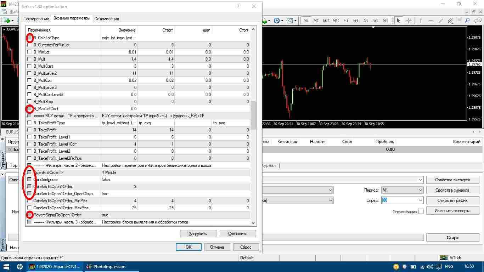Tick the B_Mult checkbox
The height and width of the screenshot is (272, 484).
[x=30, y=59]
